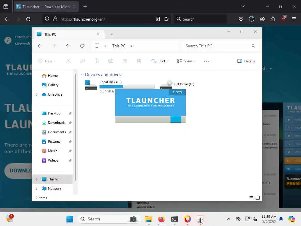Click the Rename icon in toolbar

coord(111,61)
